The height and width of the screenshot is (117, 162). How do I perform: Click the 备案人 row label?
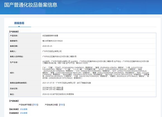[13, 51]
